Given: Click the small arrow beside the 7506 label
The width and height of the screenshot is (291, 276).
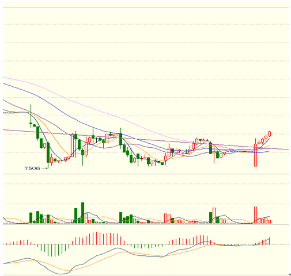Looking at the screenshot, I should point(44,168).
